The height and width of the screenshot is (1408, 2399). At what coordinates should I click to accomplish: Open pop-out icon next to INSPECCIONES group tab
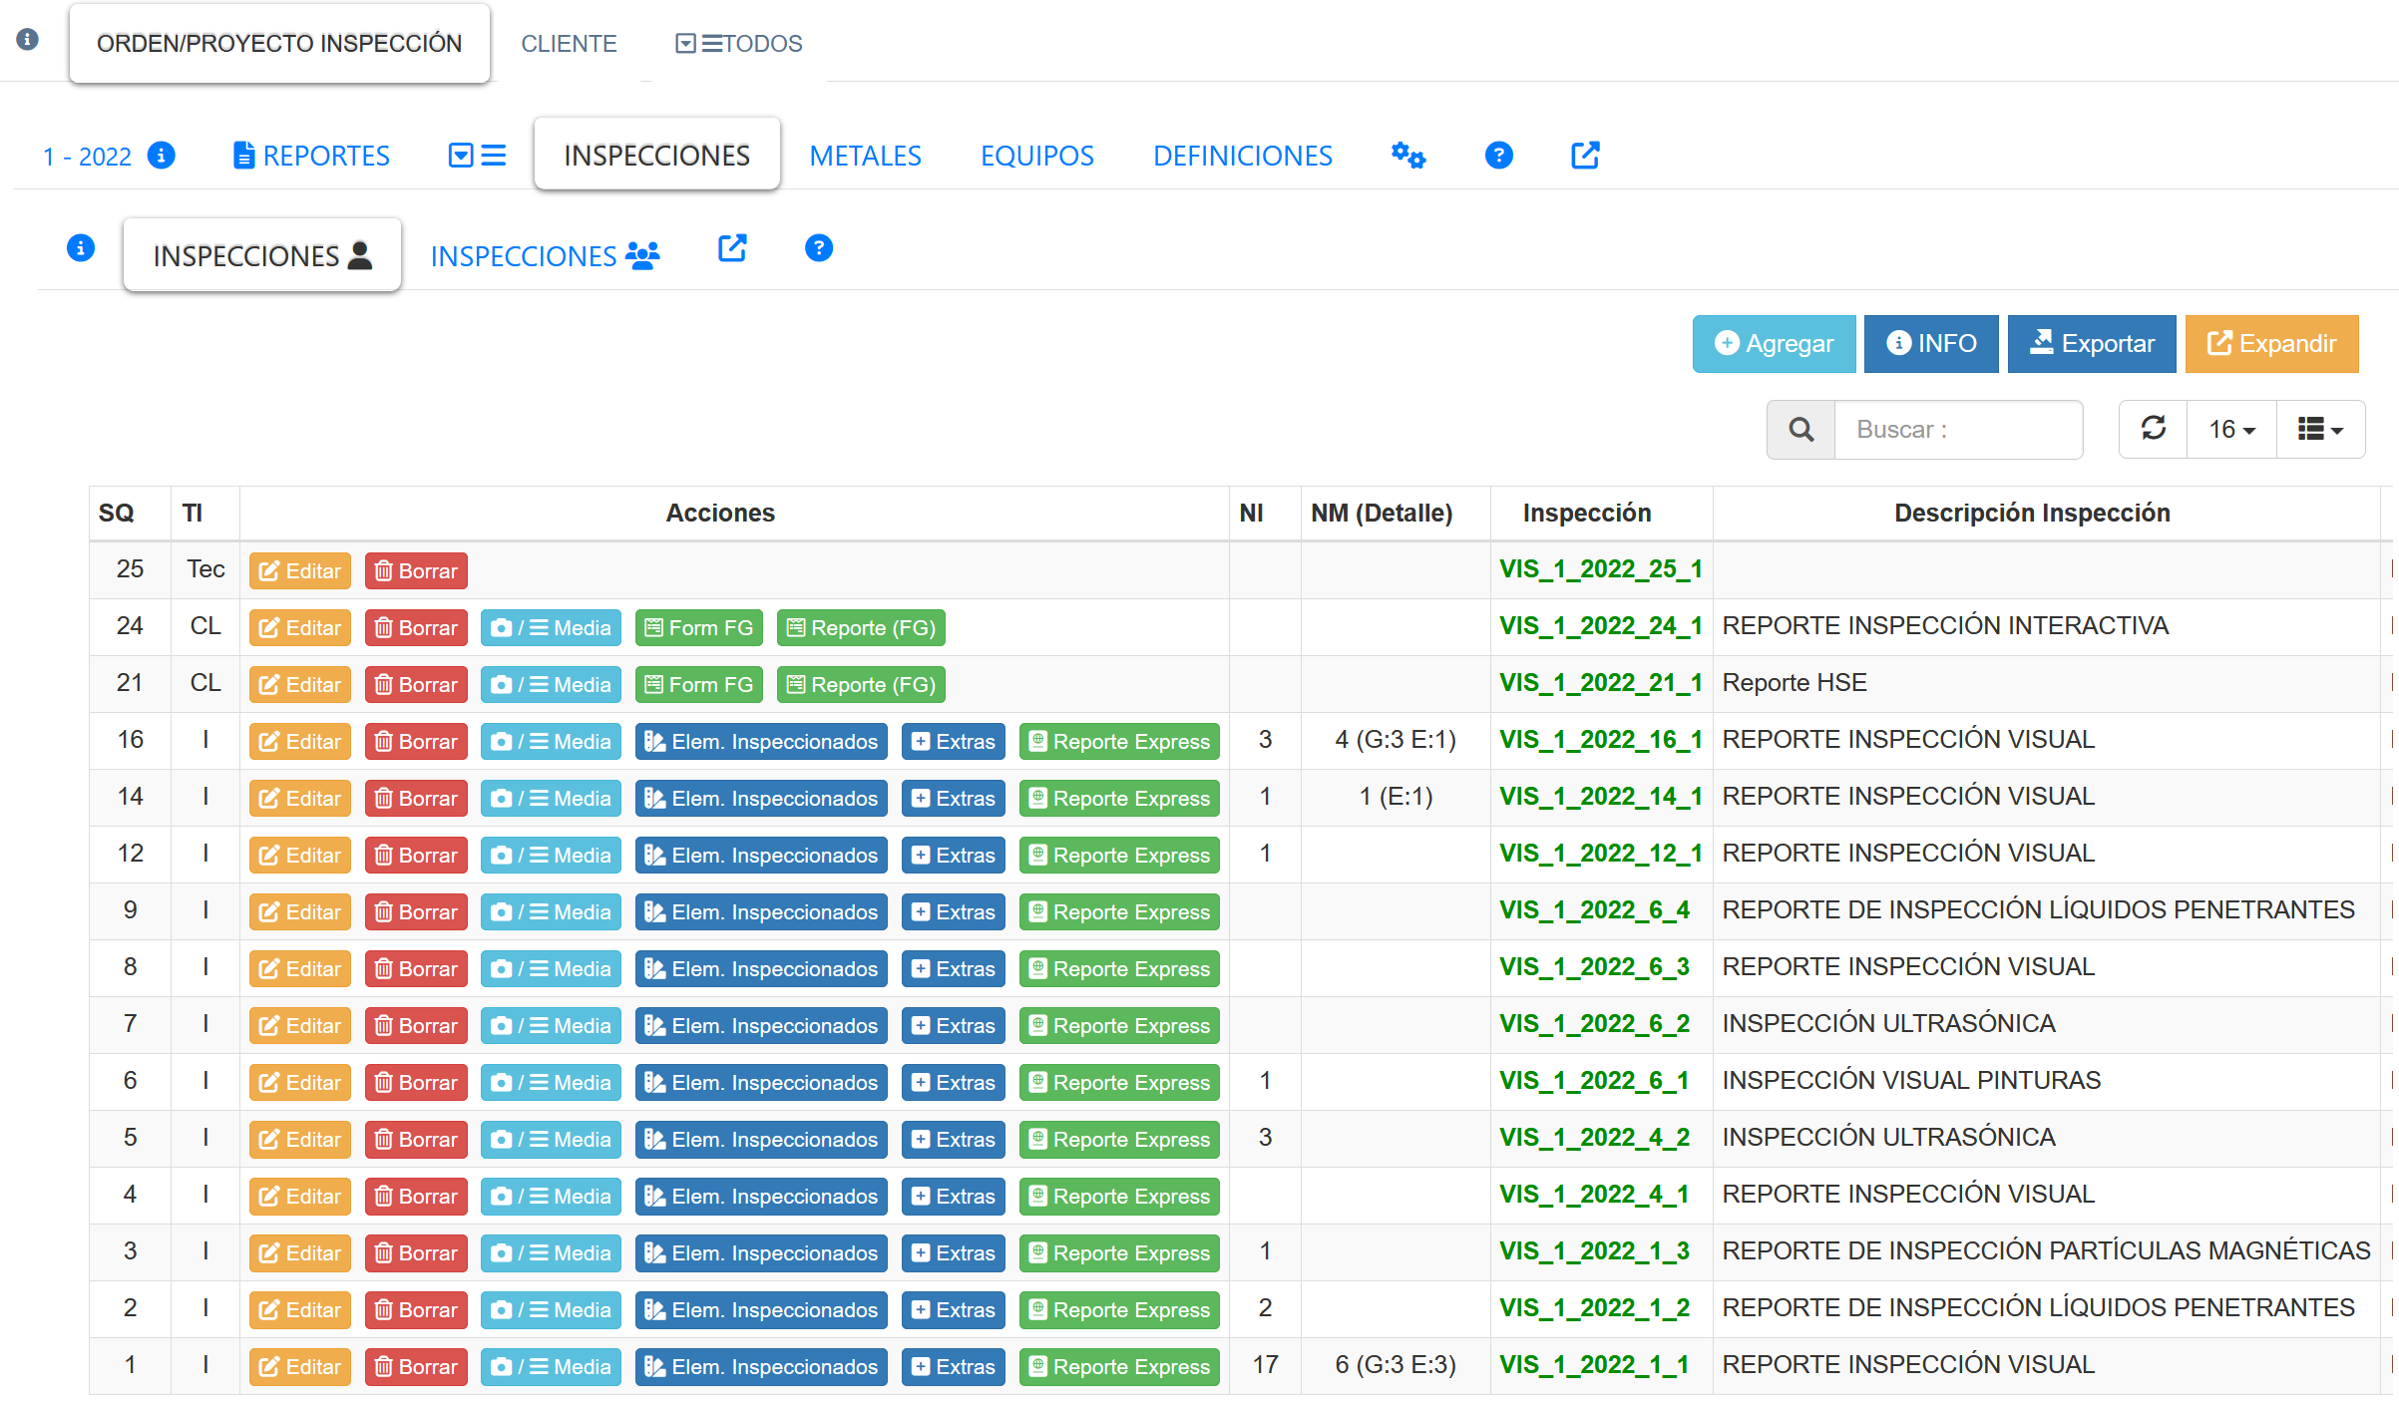(x=732, y=248)
